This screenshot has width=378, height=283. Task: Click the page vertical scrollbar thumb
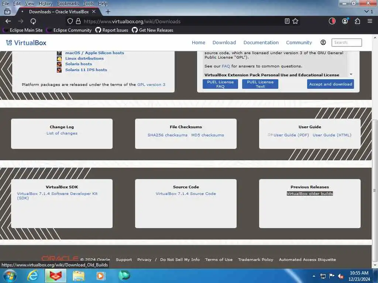click(x=375, y=190)
